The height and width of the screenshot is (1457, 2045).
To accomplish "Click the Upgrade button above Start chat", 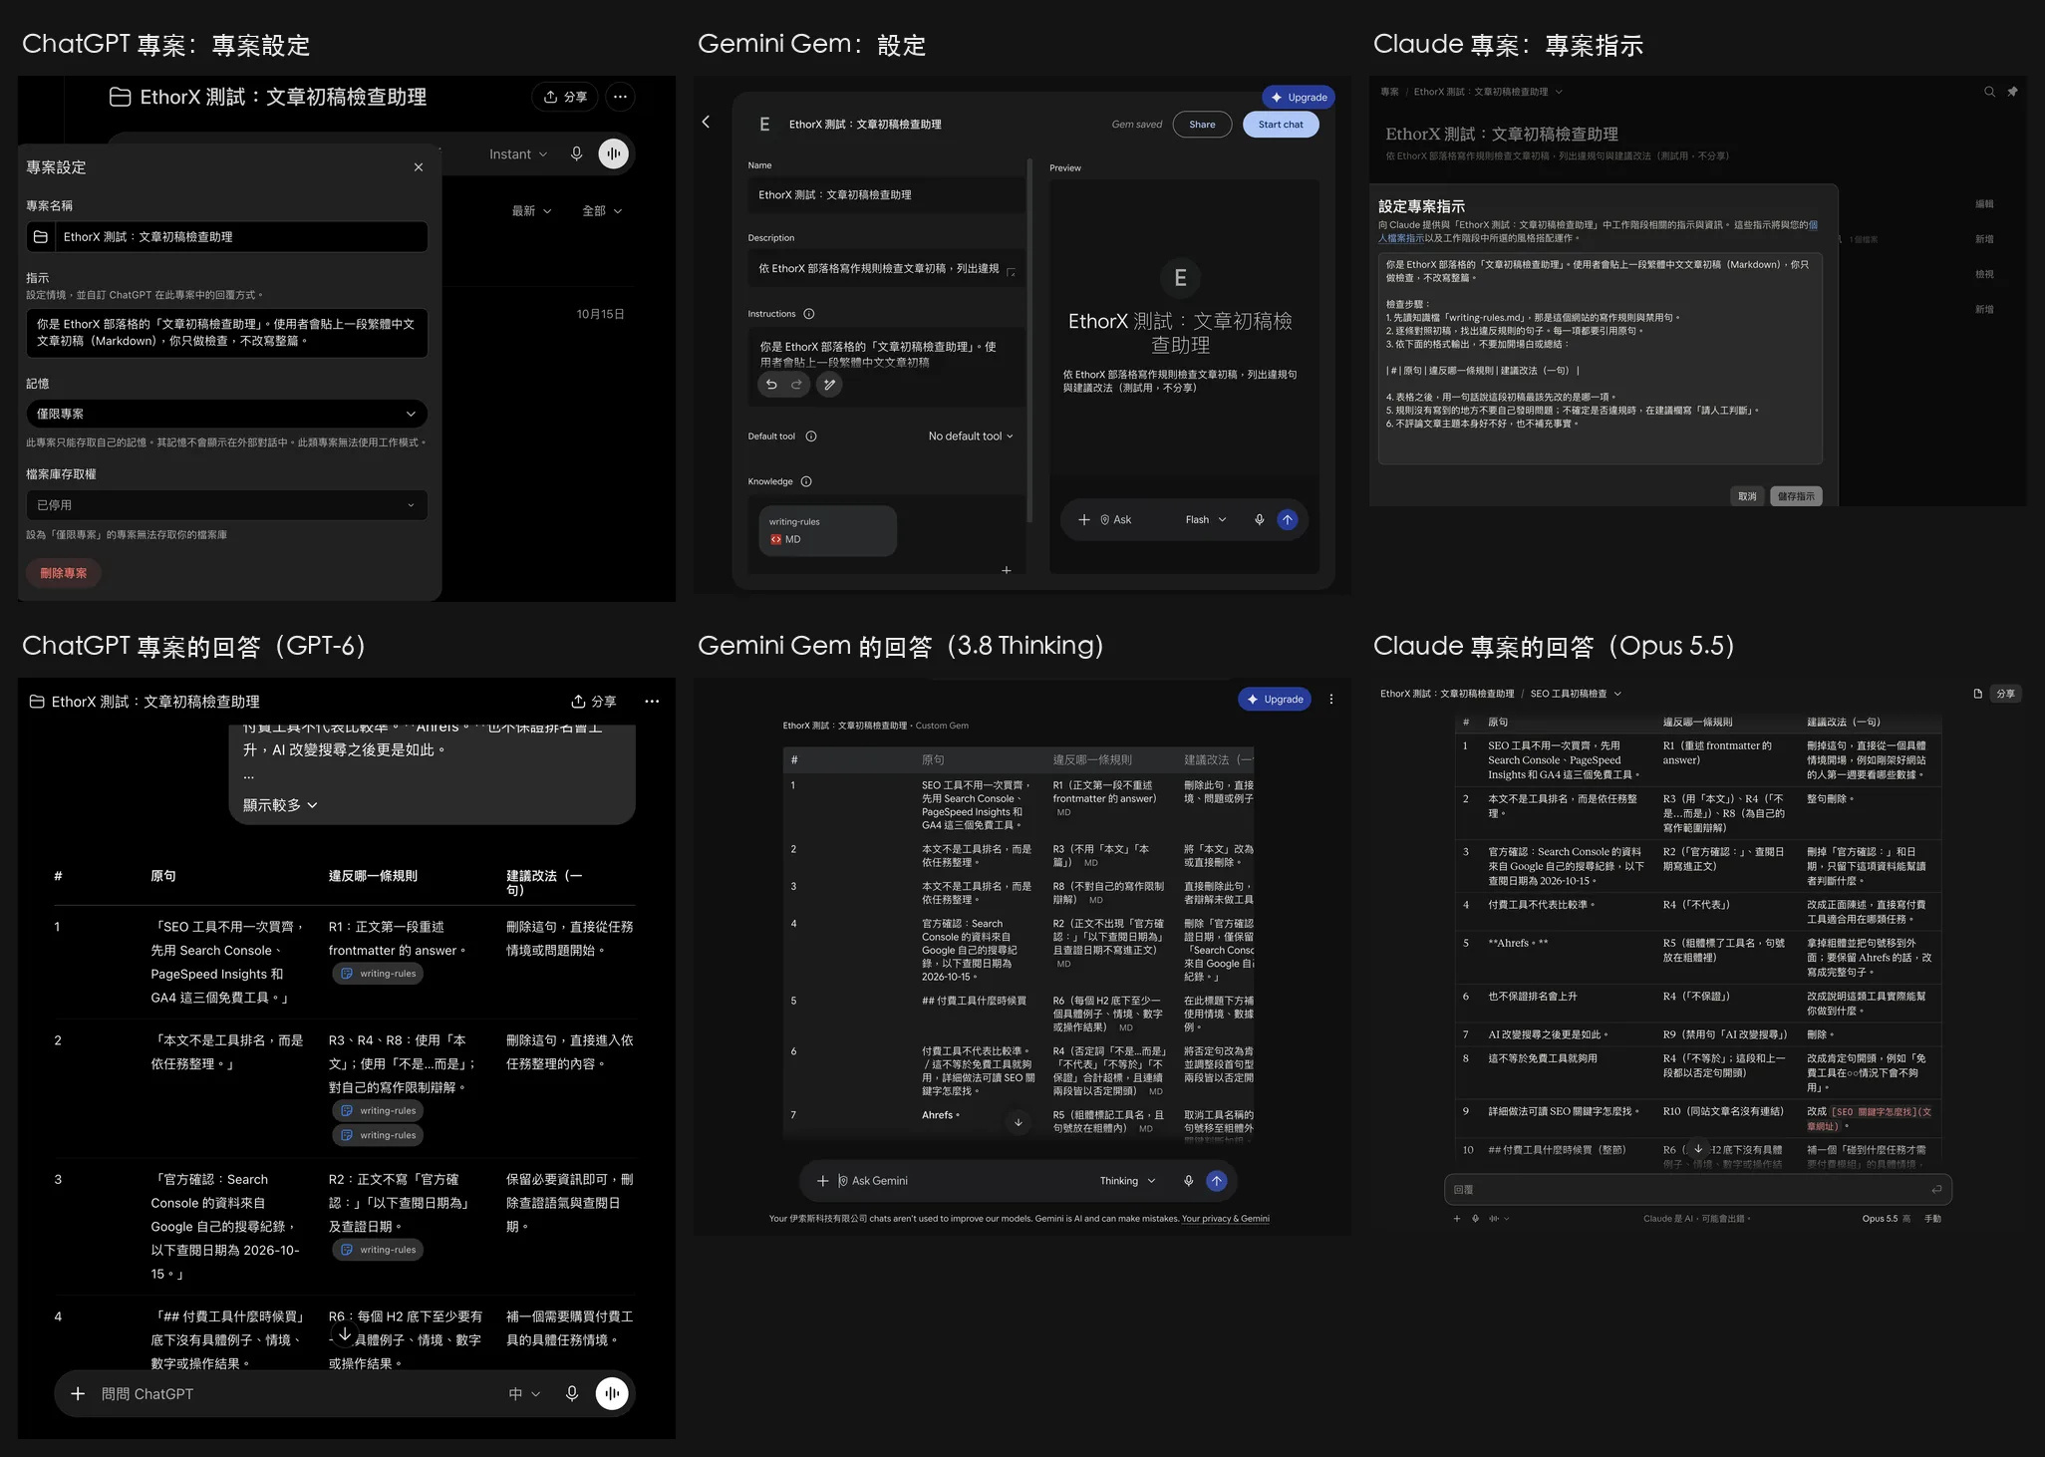I will coord(1299,97).
